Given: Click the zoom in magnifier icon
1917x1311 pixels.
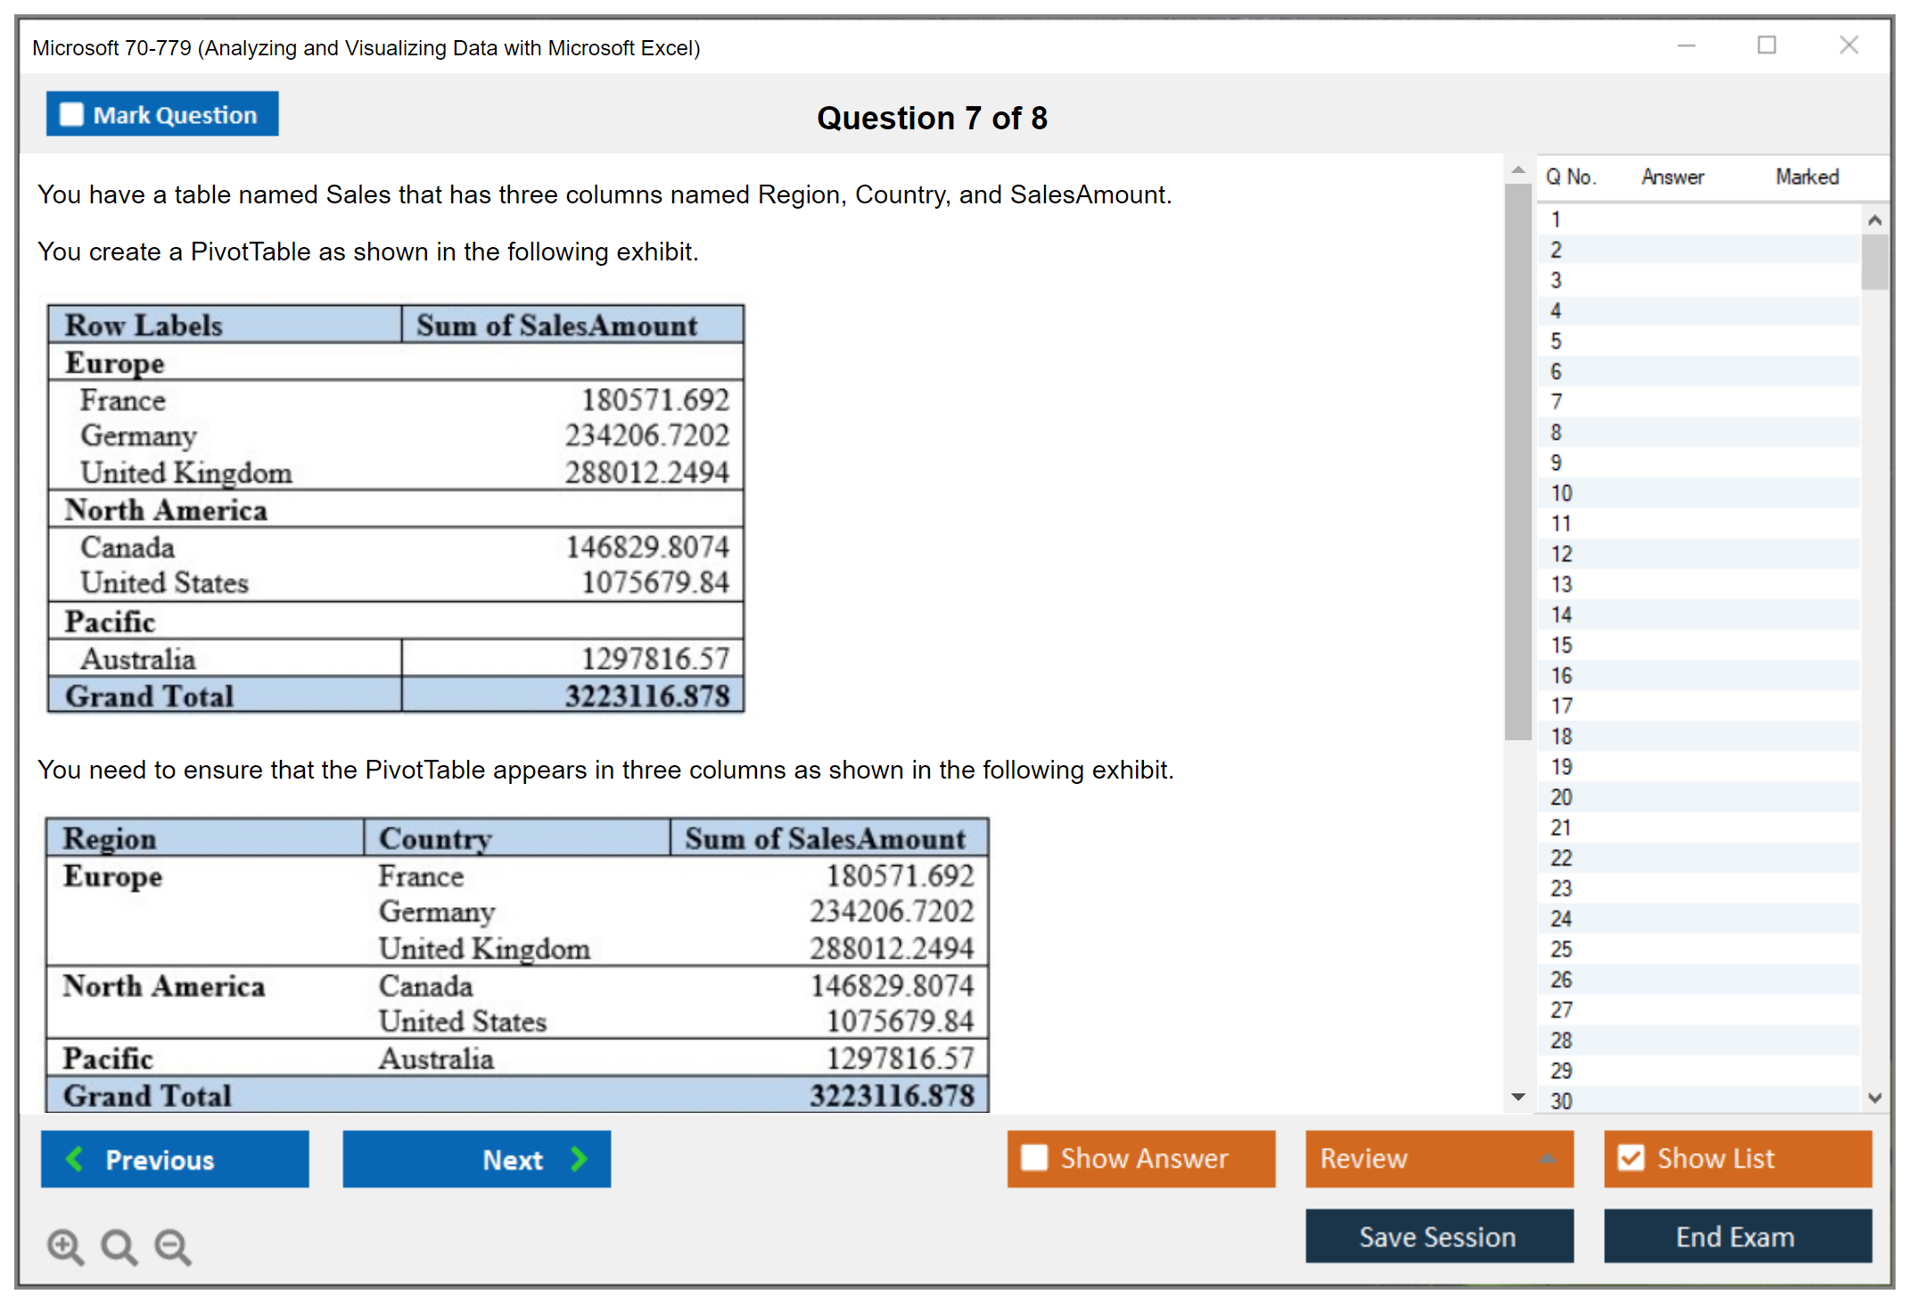Looking at the screenshot, I should click(65, 1246).
